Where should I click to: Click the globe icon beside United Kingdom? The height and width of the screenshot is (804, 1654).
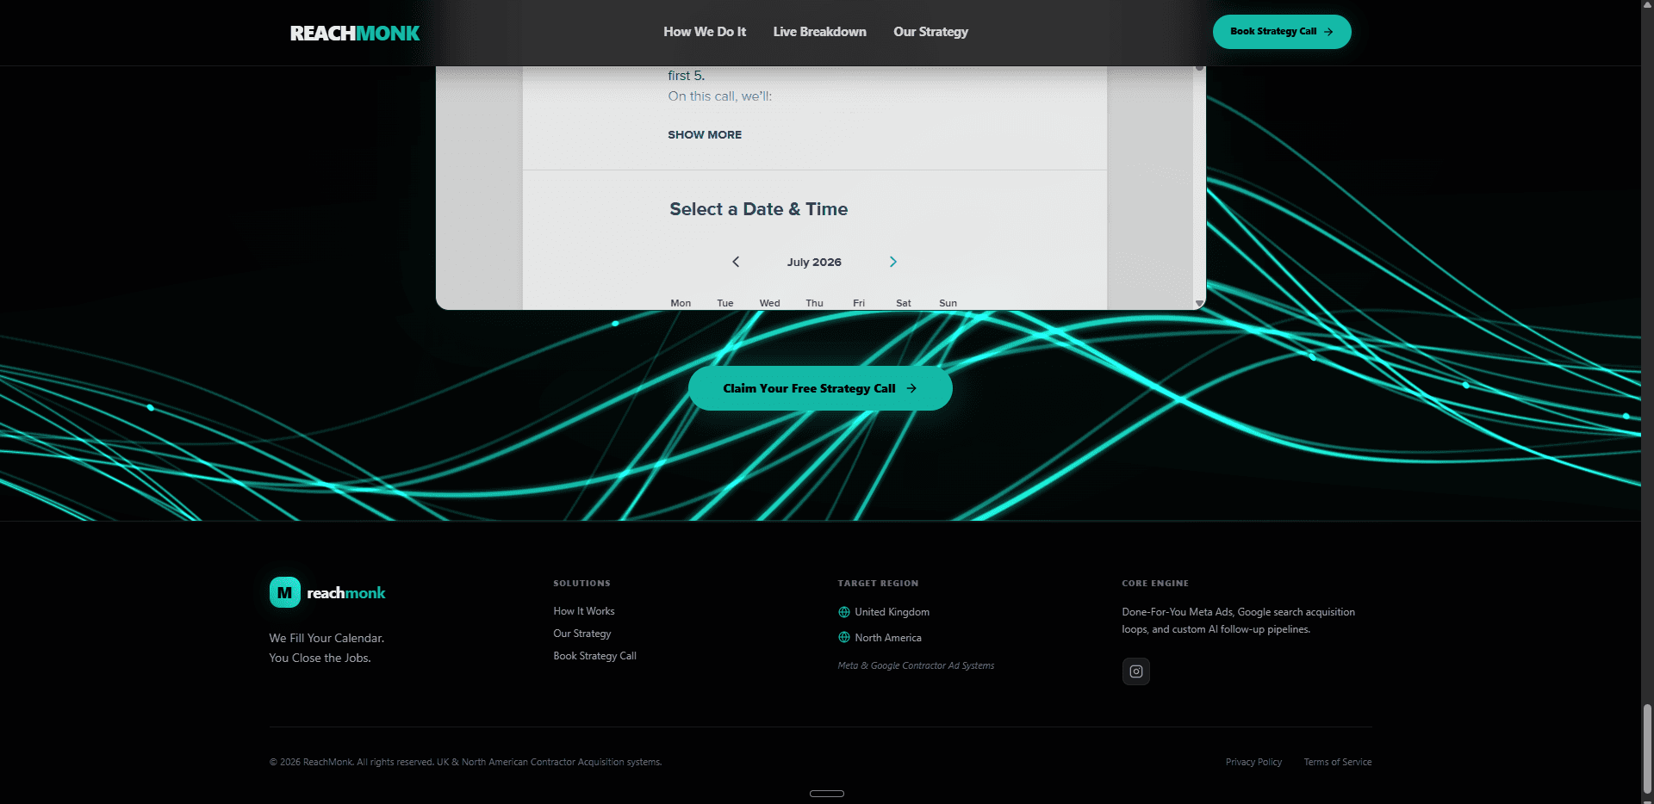[x=844, y=612]
